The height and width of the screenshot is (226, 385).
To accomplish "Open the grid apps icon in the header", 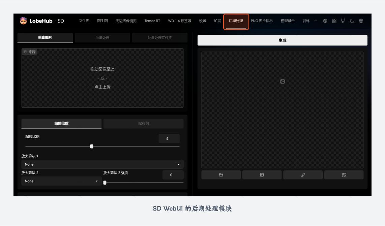I will [x=334, y=21].
